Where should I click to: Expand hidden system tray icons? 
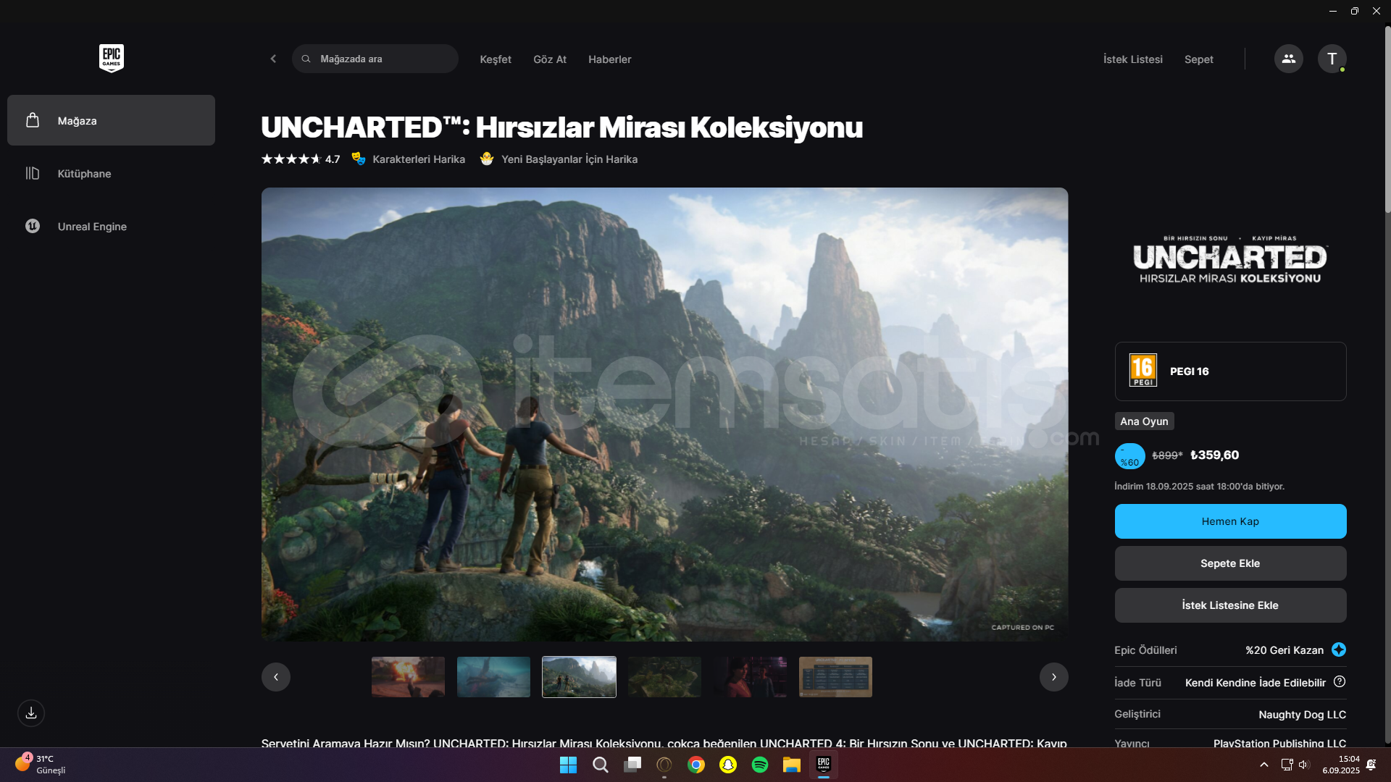pyautogui.click(x=1263, y=765)
